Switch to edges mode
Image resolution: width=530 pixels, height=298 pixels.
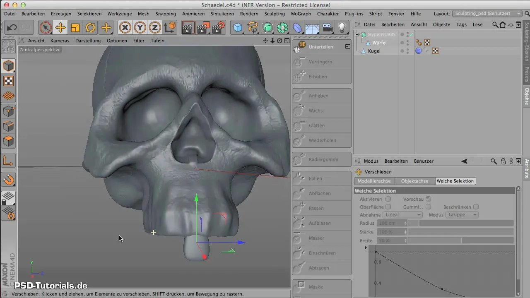9,126
